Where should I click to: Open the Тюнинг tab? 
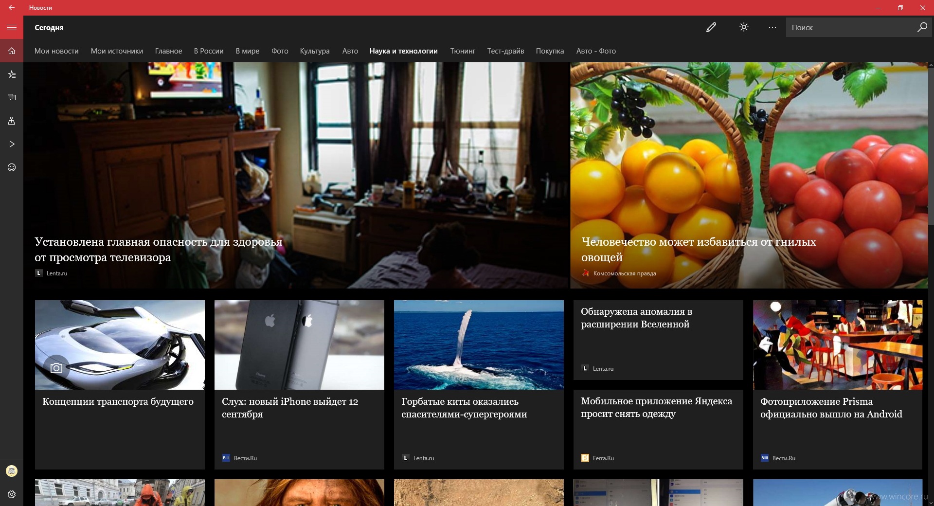463,51
